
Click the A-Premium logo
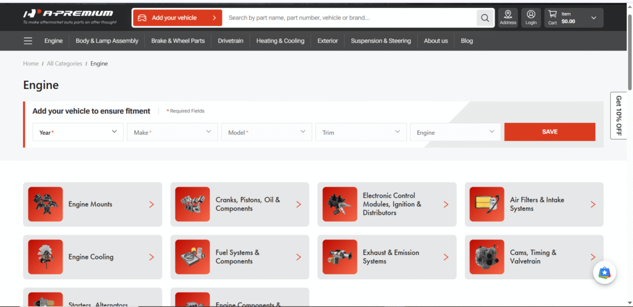pyautogui.click(x=70, y=17)
